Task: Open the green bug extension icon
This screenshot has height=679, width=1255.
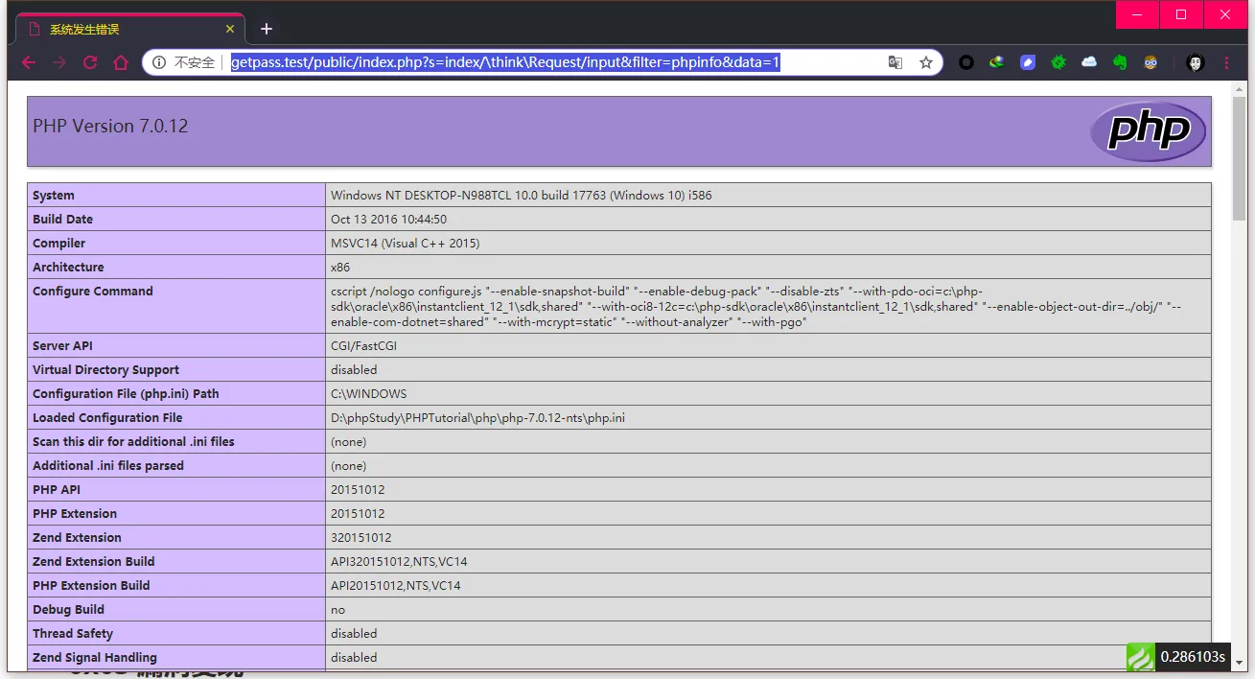Action: (x=1058, y=62)
